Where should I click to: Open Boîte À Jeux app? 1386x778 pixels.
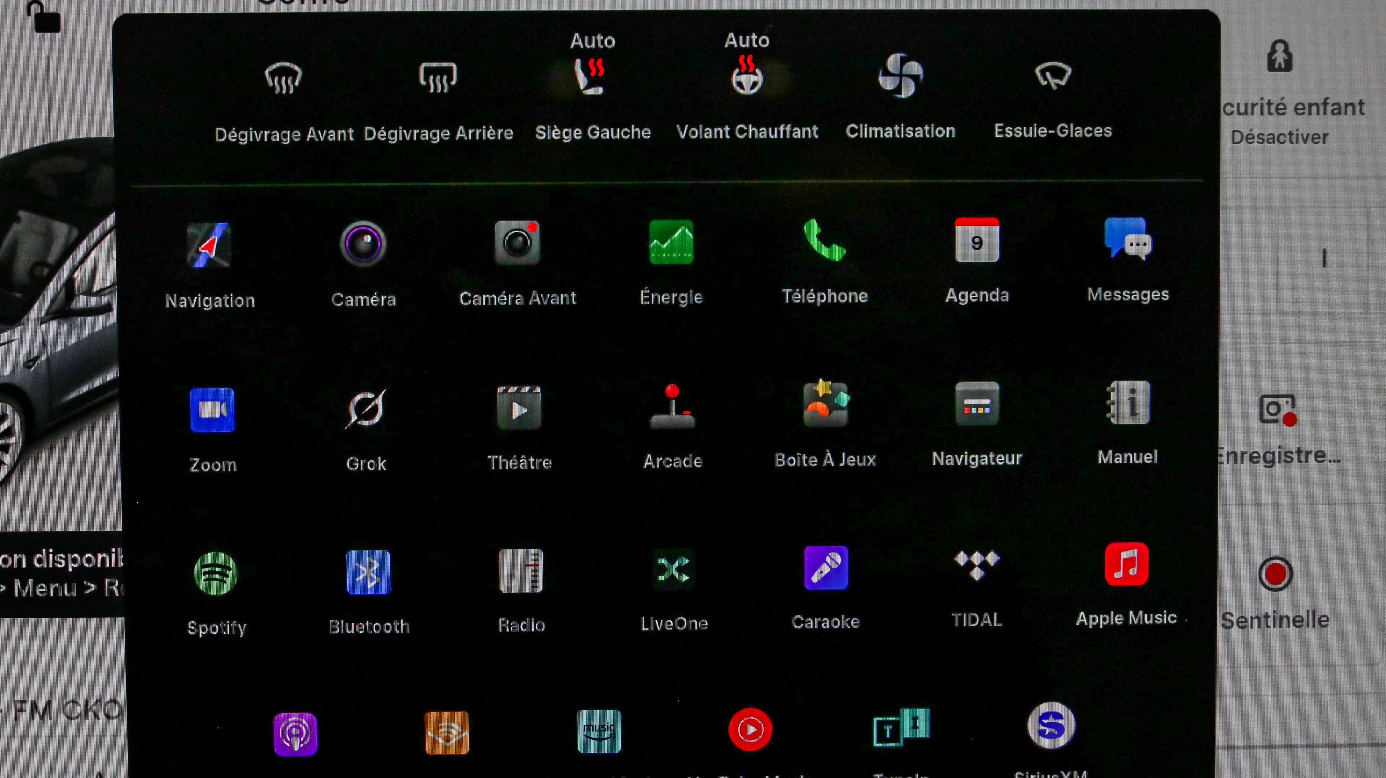(x=825, y=405)
